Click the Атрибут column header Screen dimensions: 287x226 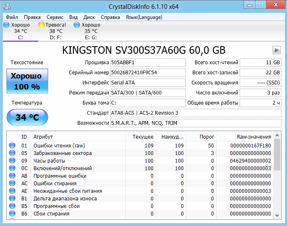[x=78, y=137]
